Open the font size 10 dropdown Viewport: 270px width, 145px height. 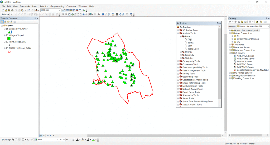click(x=64, y=140)
